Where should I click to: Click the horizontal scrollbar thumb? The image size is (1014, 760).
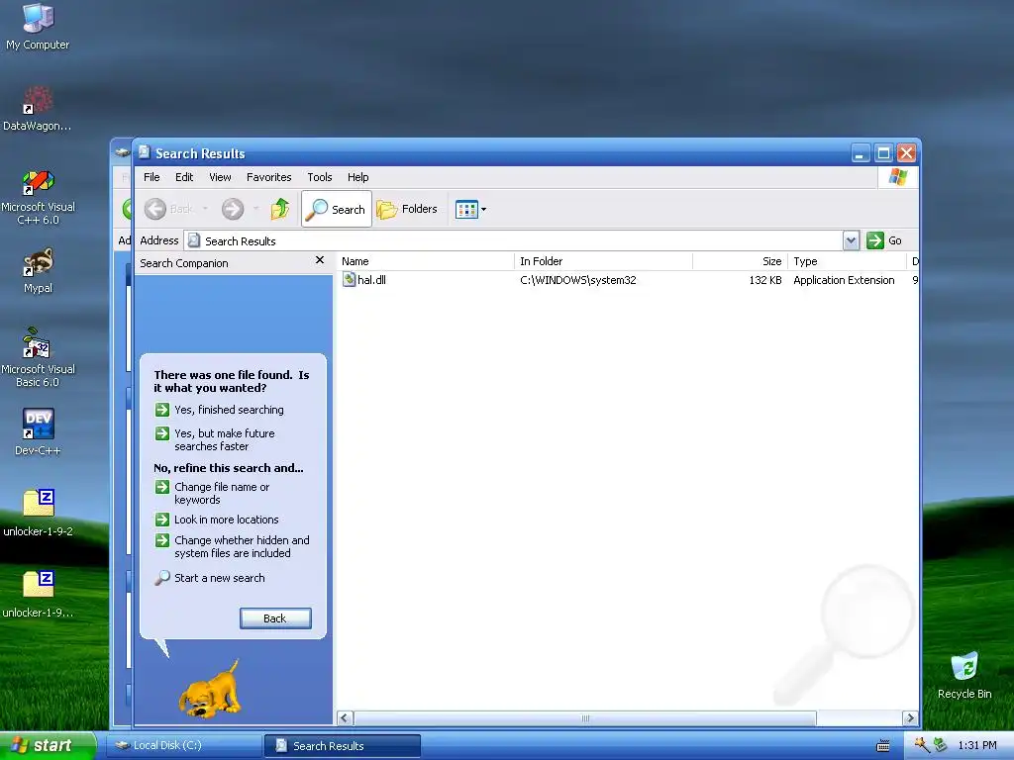point(585,718)
